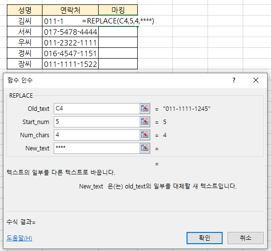
Task: Click the Old_text input field
Action: 97,109
